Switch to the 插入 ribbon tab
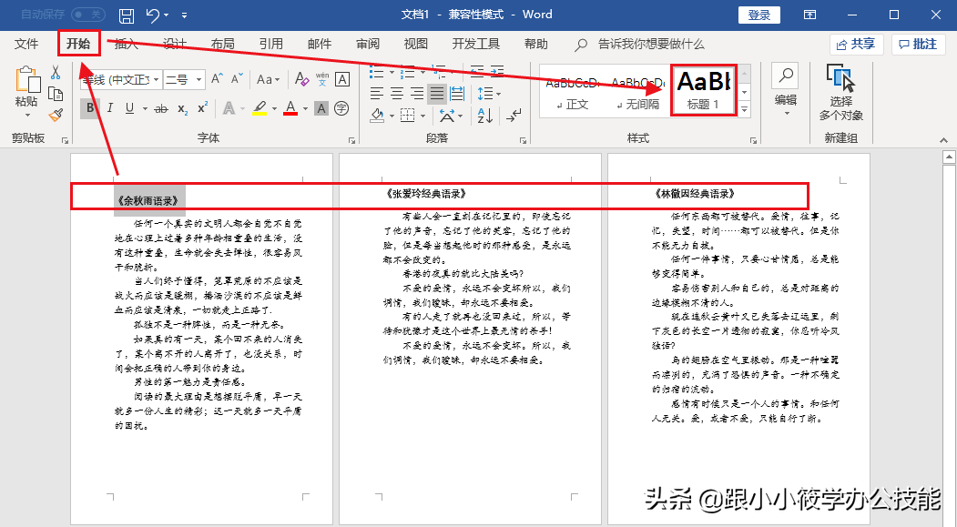 click(x=127, y=43)
